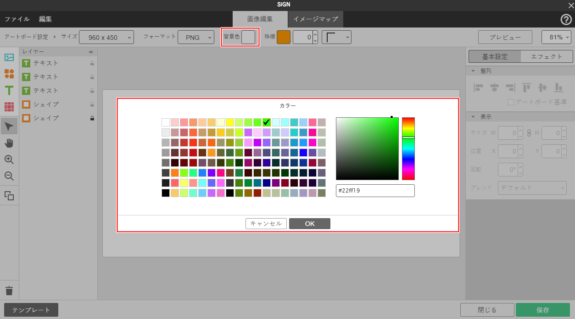The width and height of the screenshot is (575, 319).
Task: Select the green text tool icon
Action: click(x=9, y=90)
